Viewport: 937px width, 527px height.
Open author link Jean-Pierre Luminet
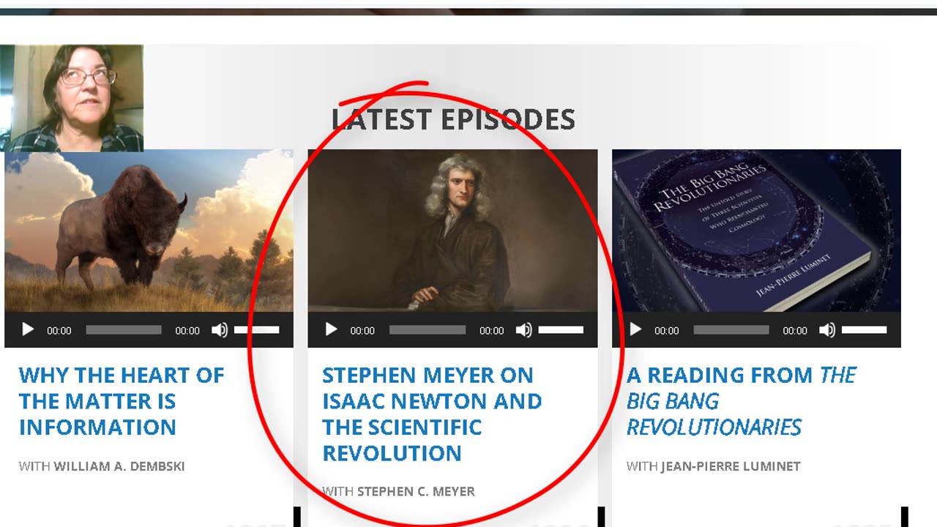[731, 466]
